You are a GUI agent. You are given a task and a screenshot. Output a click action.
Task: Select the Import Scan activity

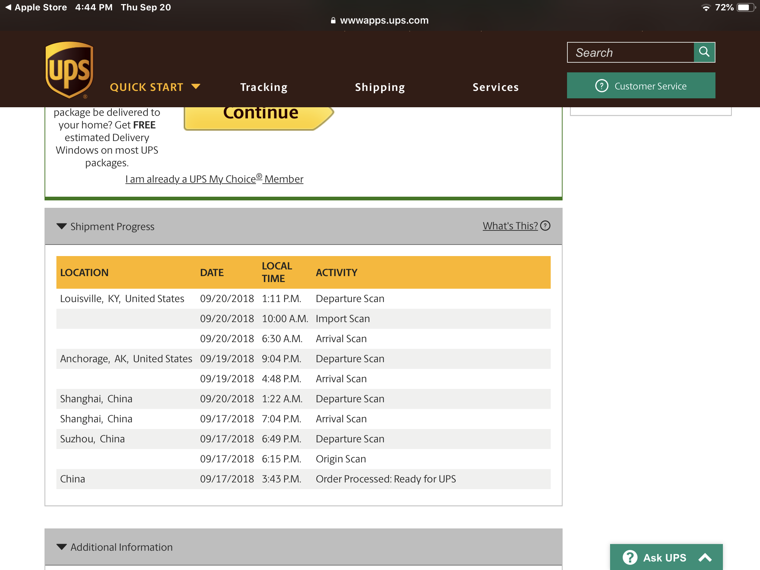click(343, 318)
